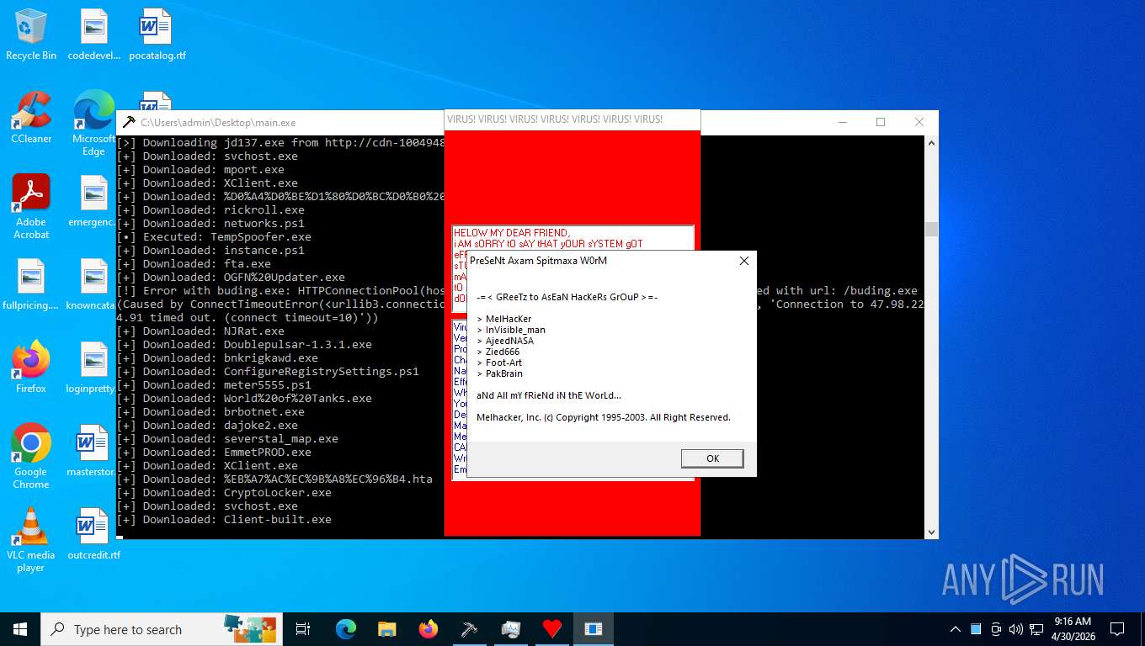
Task: Click OK in the Axam Spitmaxa dialog
Action: click(712, 458)
